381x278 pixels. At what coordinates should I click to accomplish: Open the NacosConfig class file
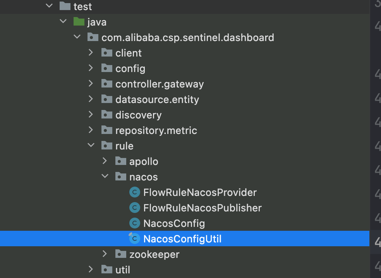(174, 224)
